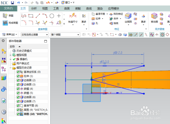Click the Rapid Dimension (快速尺寸) icon
Image resolution: width=170 pixels, height=124 pixels.
click(x=73, y=16)
